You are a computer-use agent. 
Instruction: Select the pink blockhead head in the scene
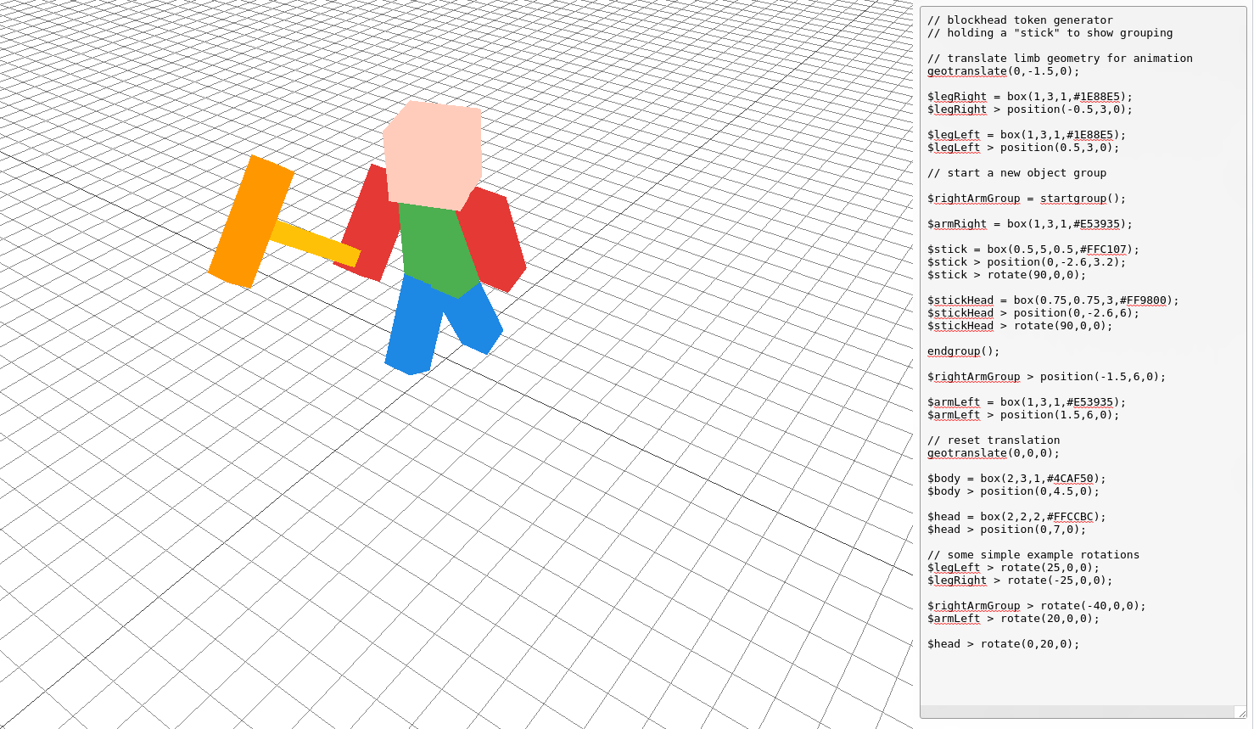tap(433, 155)
